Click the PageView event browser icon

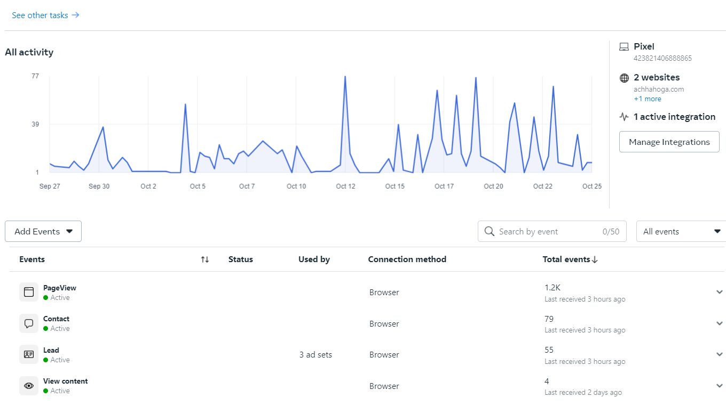[x=29, y=292]
